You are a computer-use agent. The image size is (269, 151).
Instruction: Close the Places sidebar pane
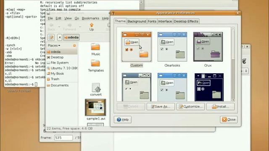[x=74, y=46]
